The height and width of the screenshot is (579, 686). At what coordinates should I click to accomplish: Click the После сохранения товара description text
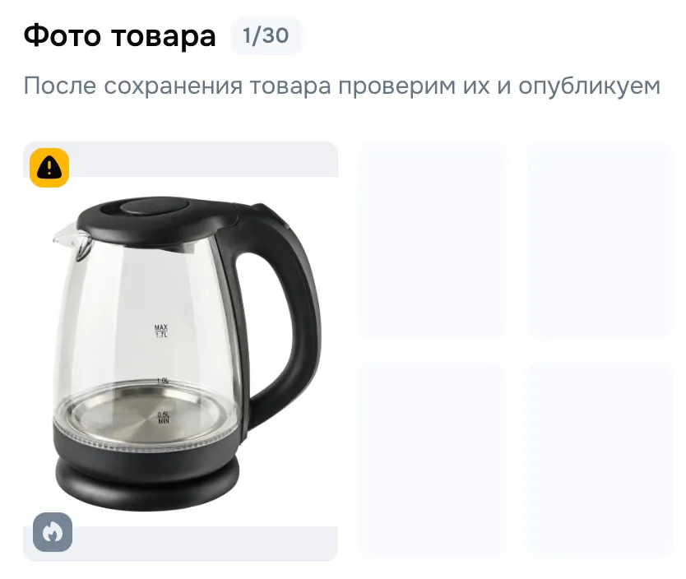[x=341, y=86]
